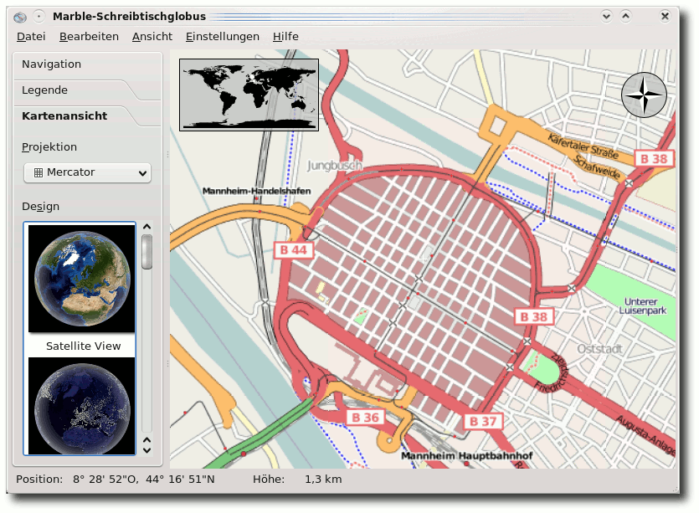Choose the night Earth design thumbnail

(x=82, y=406)
